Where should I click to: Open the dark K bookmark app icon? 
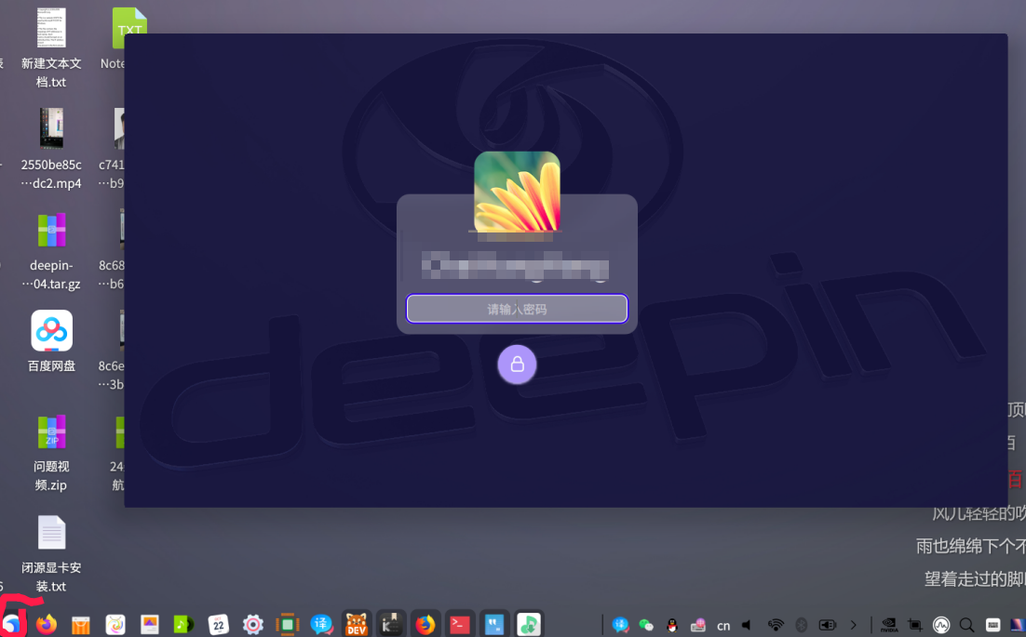[391, 625]
